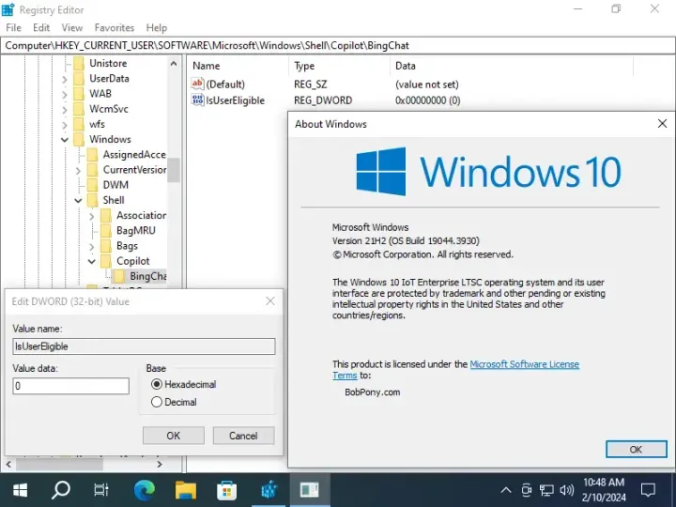
Task: Select the Decimal base option
Action: (x=157, y=402)
